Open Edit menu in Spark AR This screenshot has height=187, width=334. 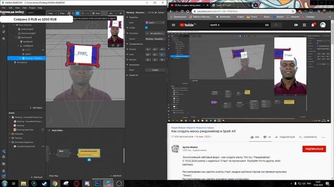tap(10, 8)
